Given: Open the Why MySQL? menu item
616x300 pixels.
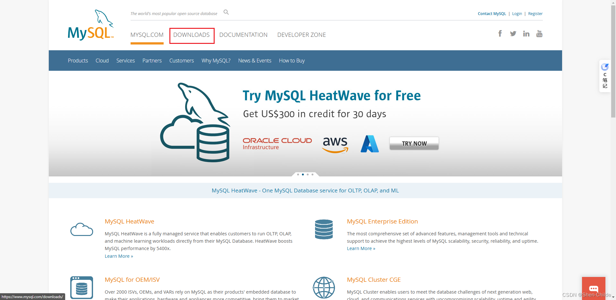Looking at the screenshot, I should click(216, 61).
